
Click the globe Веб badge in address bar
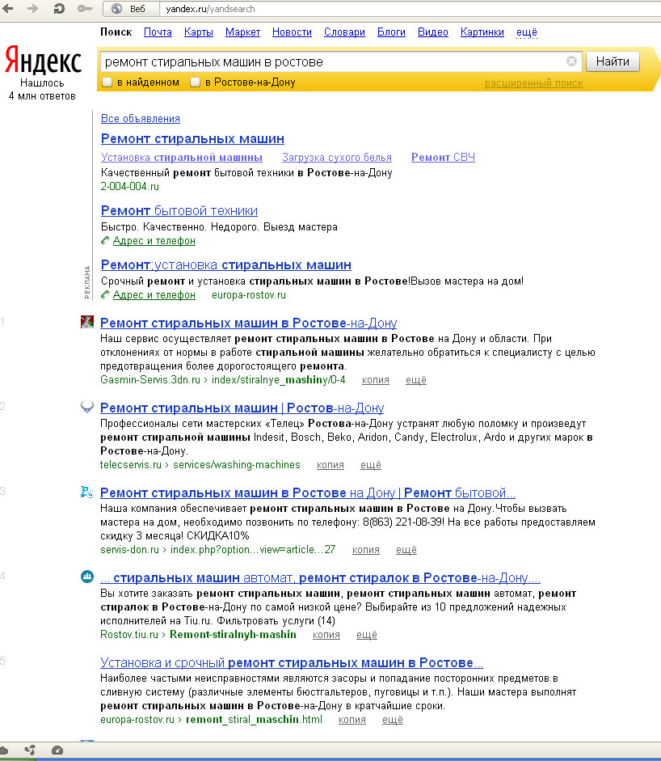(131, 9)
